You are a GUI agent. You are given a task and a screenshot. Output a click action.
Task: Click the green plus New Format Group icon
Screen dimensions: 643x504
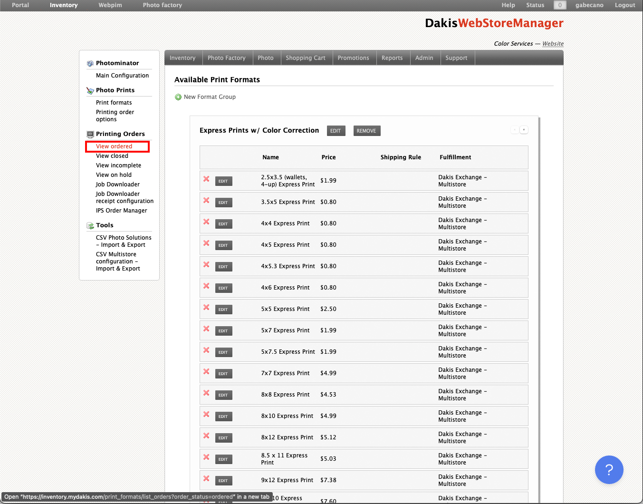pos(178,97)
